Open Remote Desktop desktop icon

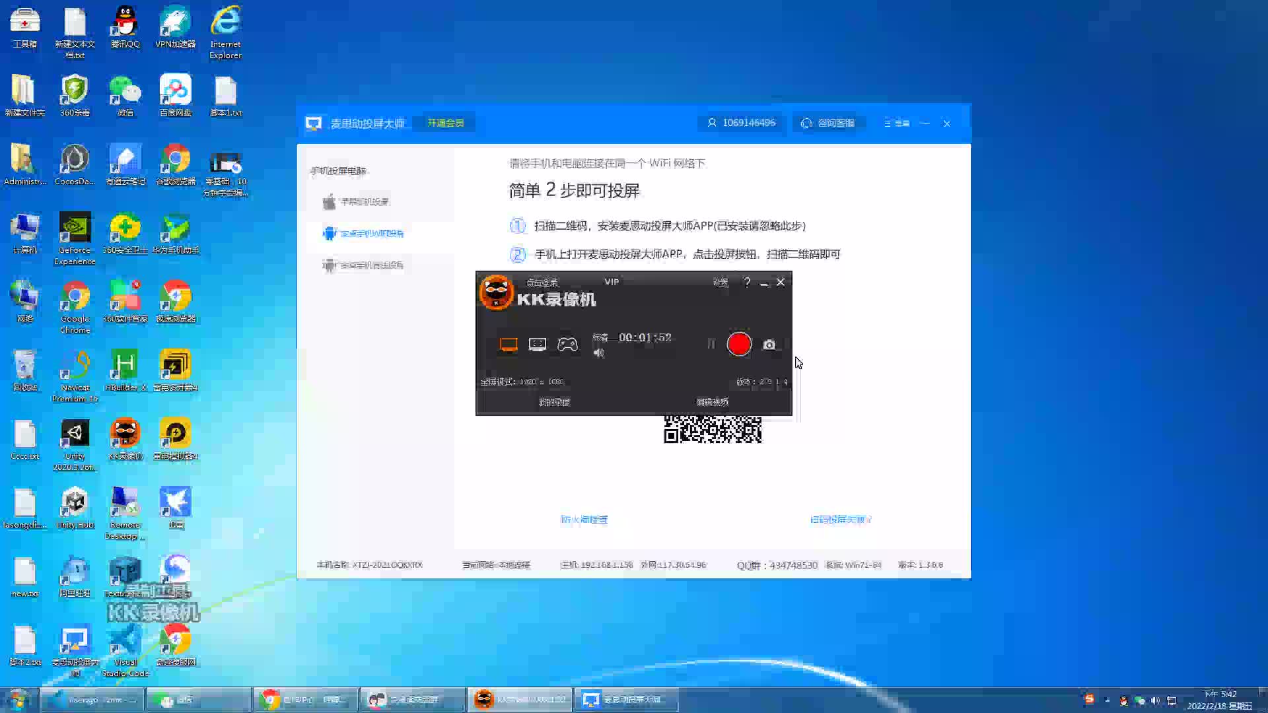(125, 514)
